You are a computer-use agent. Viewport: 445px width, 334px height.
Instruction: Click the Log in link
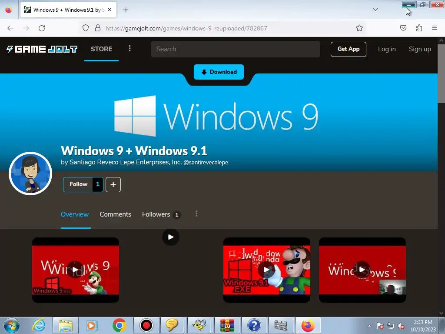point(387,49)
